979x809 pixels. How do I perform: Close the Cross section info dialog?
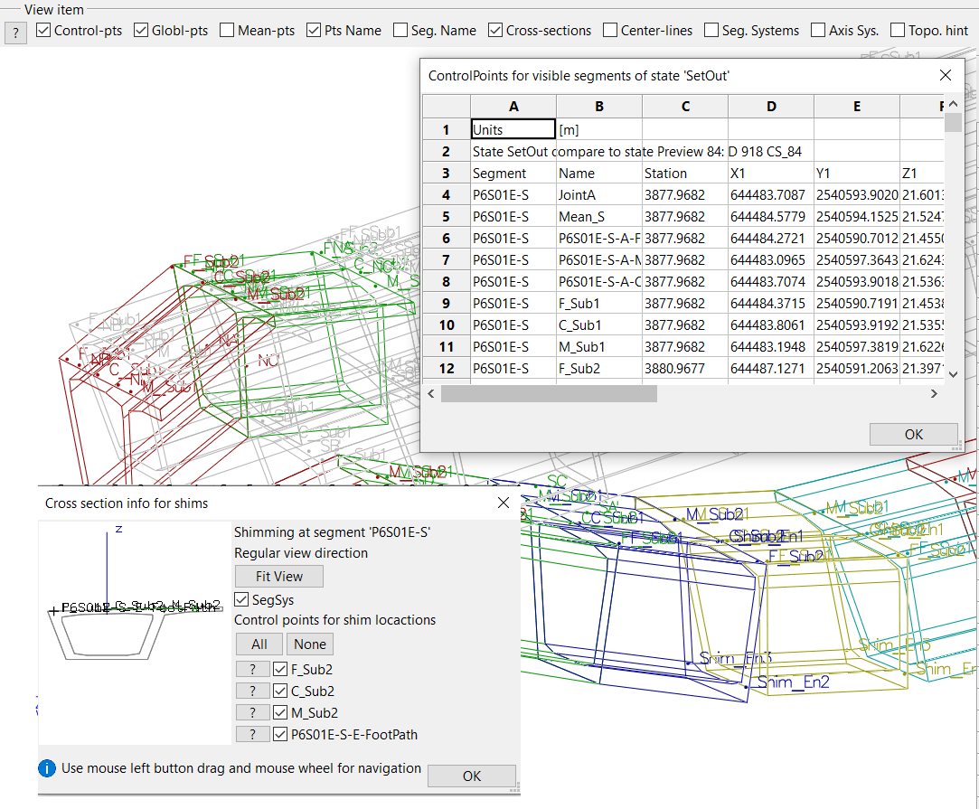pyautogui.click(x=504, y=503)
